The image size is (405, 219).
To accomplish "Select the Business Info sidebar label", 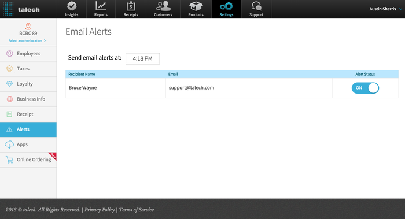I will (x=31, y=99).
